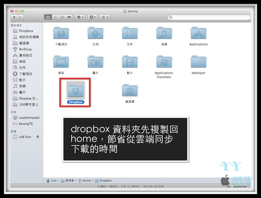Go back with the back arrow
Screen dimensions: 261x198
[x=14, y=17]
